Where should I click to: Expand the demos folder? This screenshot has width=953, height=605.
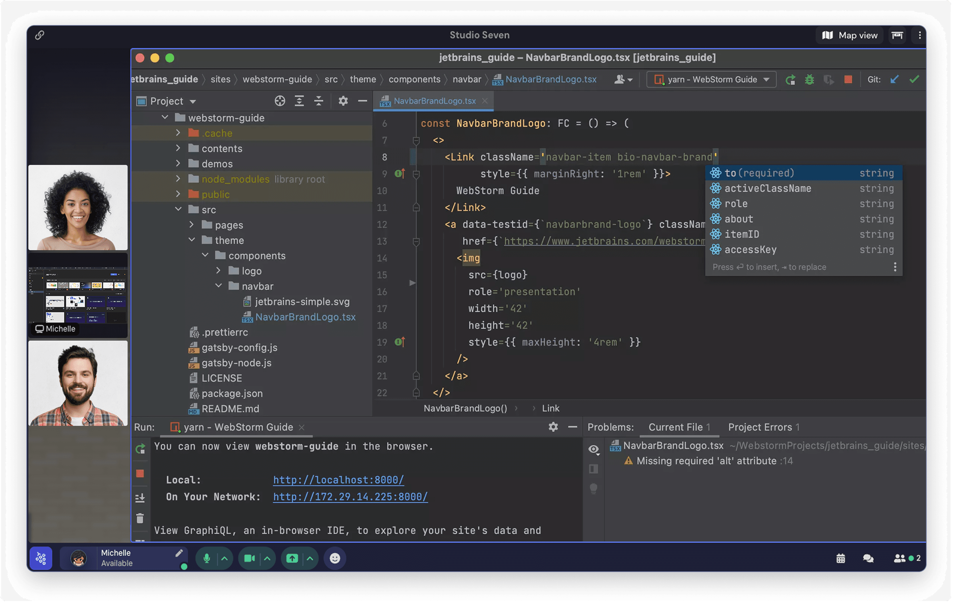(x=178, y=163)
